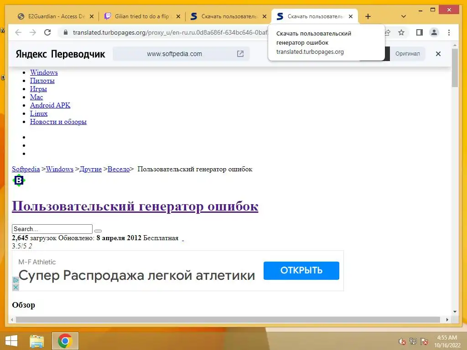Open the Пилоты link

pos(42,81)
